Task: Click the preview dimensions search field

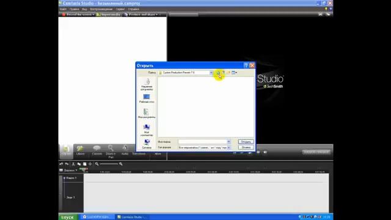Action: coord(183,15)
